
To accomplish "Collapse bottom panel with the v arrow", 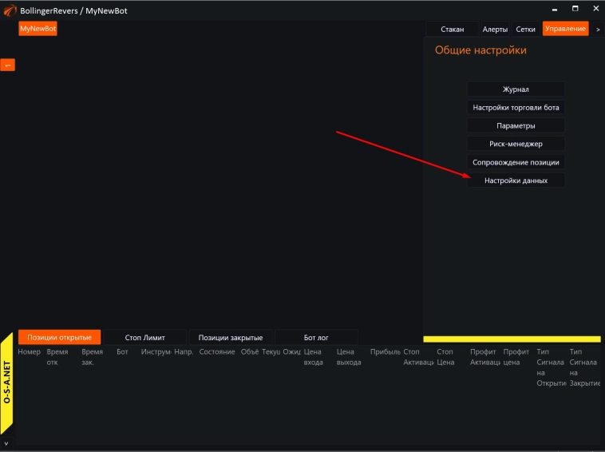I will tap(6, 443).
